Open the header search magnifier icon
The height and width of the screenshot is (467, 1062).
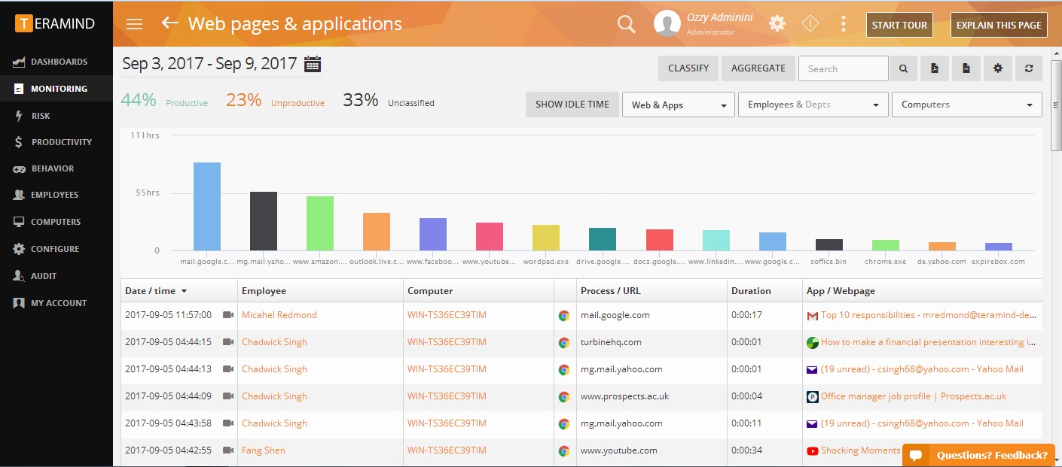pos(627,24)
